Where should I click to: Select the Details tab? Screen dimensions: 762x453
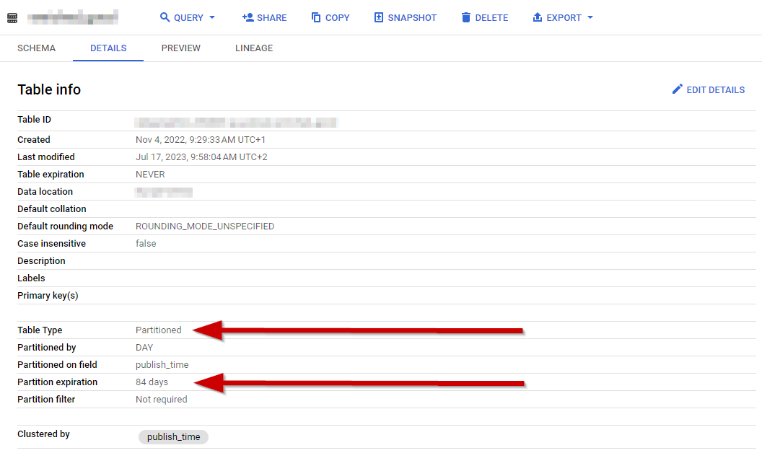click(108, 48)
